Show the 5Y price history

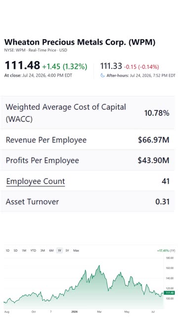[67, 251]
